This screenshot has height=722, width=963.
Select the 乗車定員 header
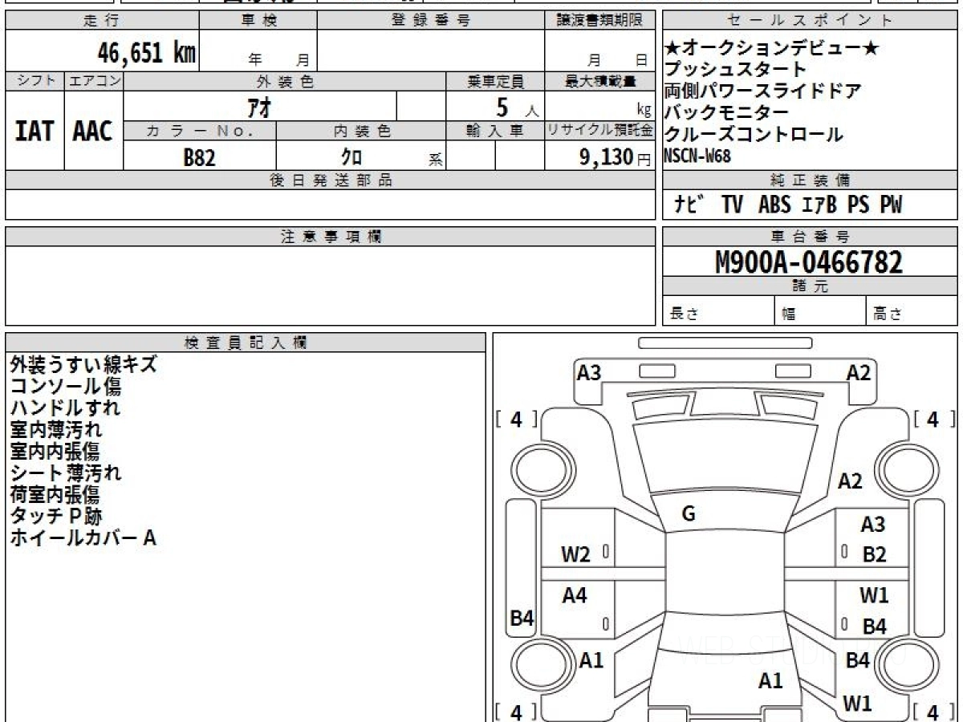tap(495, 81)
